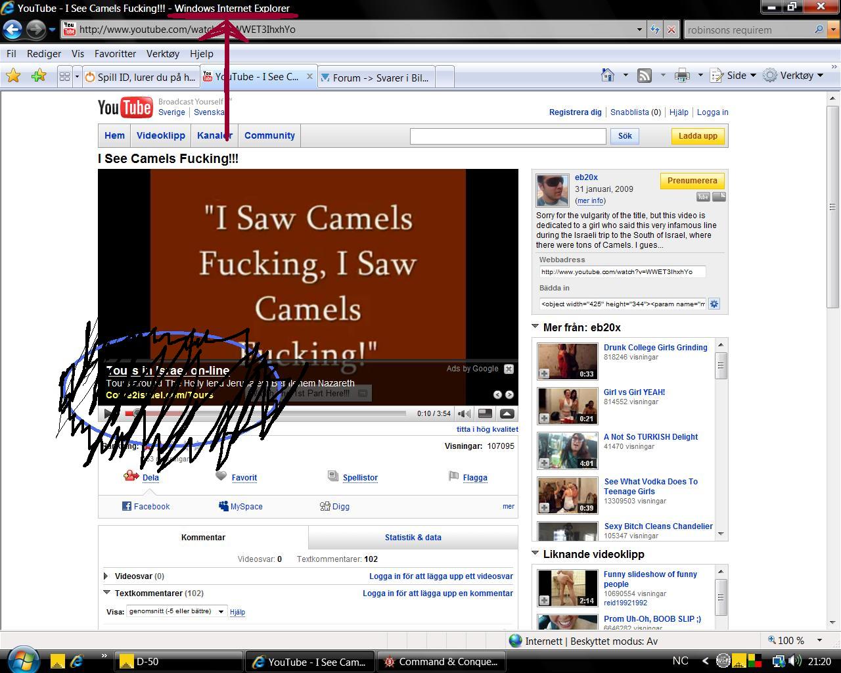Click the Sök search button
The width and height of the screenshot is (841, 673).
(625, 136)
